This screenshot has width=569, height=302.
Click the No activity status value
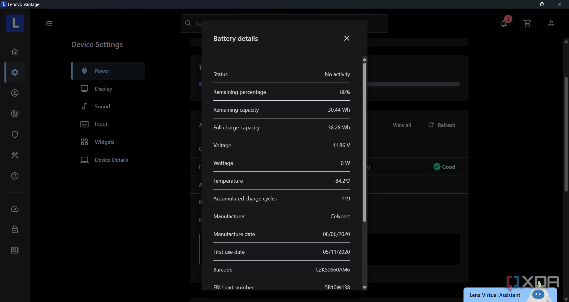tap(337, 74)
